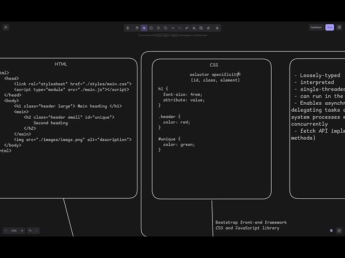Click the '<head>' opening tag line
Screen dimensions: 345x258
point(11,78)
